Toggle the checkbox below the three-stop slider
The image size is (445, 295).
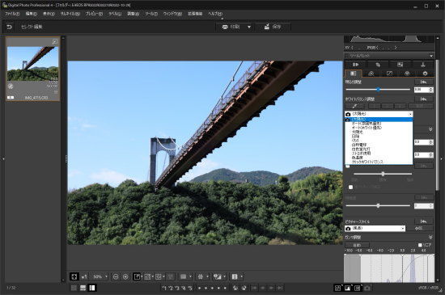pos(351,187)
